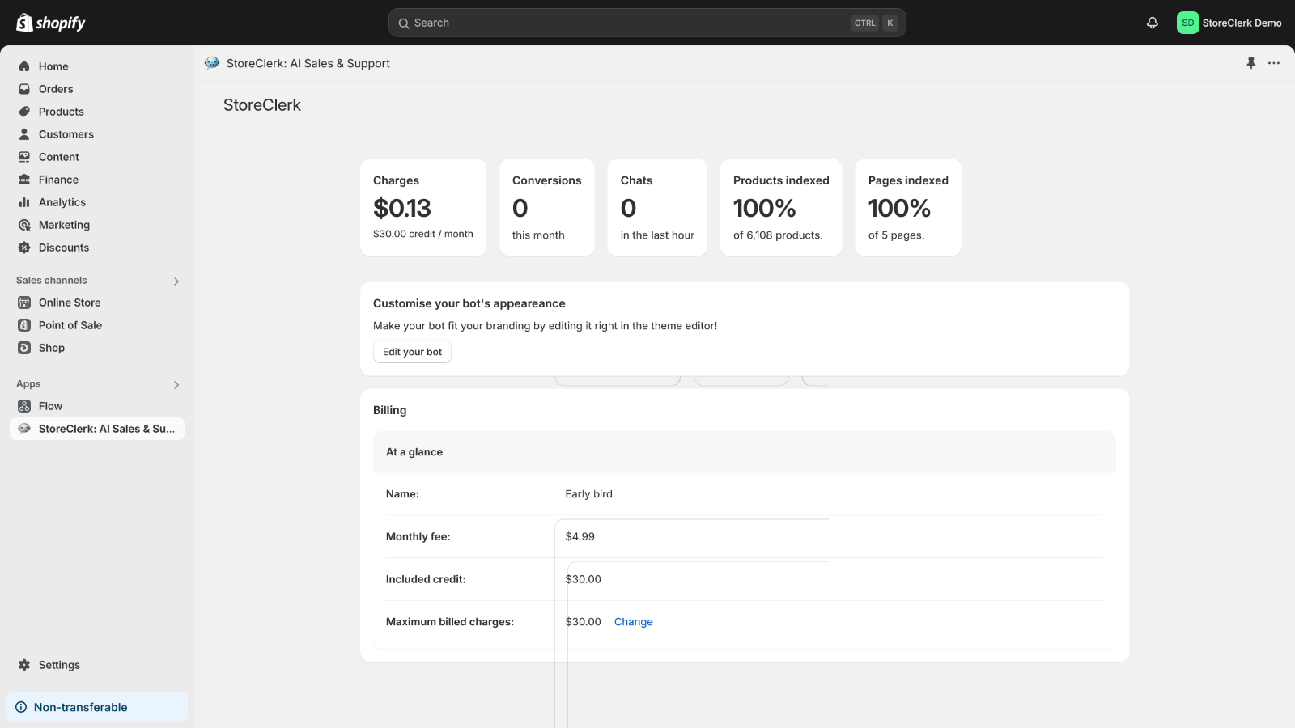Viewport: 1295px width, 728px height.
Task: Click 'Customise your bot's appeareance' heading
Action: coord(469,303)
